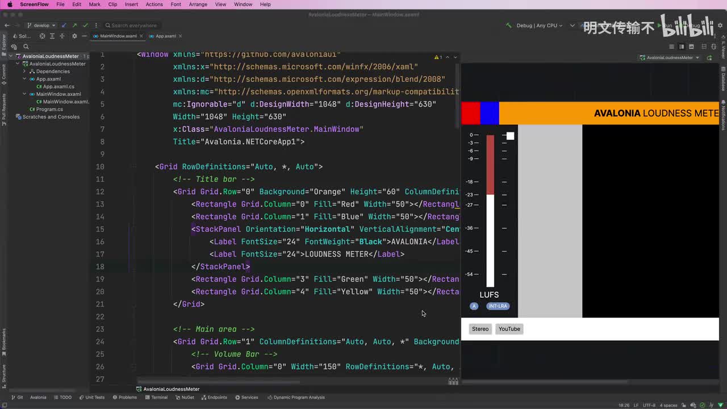The image size is (727, 409).
Task: Close the MainWindow.axaml tab
Action: (141, 36)
